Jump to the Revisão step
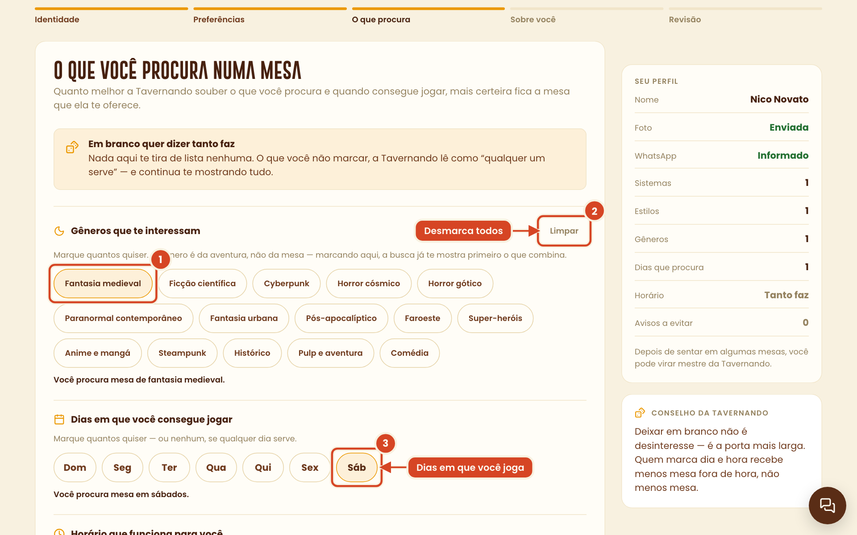 point(745,16)
